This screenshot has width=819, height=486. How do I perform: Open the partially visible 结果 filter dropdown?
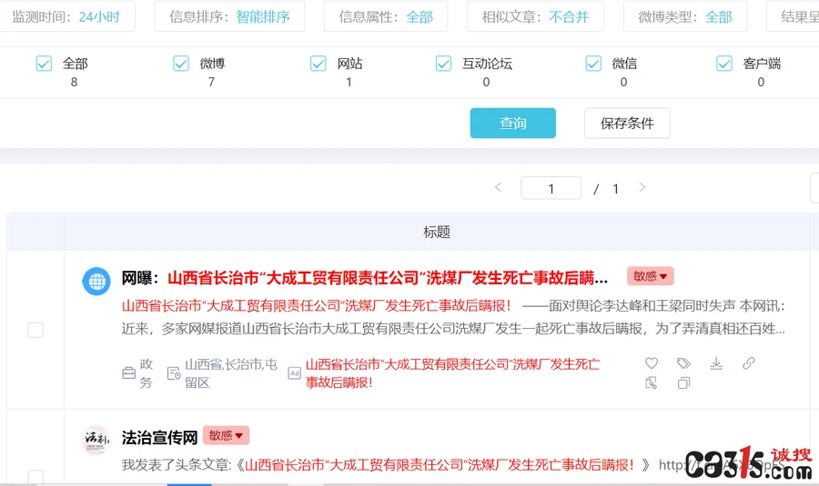click(x=793, y=16)
